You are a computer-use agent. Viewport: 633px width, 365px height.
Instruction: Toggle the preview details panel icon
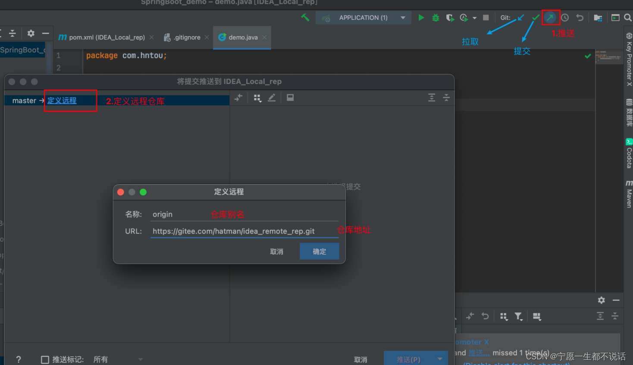[290, 98]
